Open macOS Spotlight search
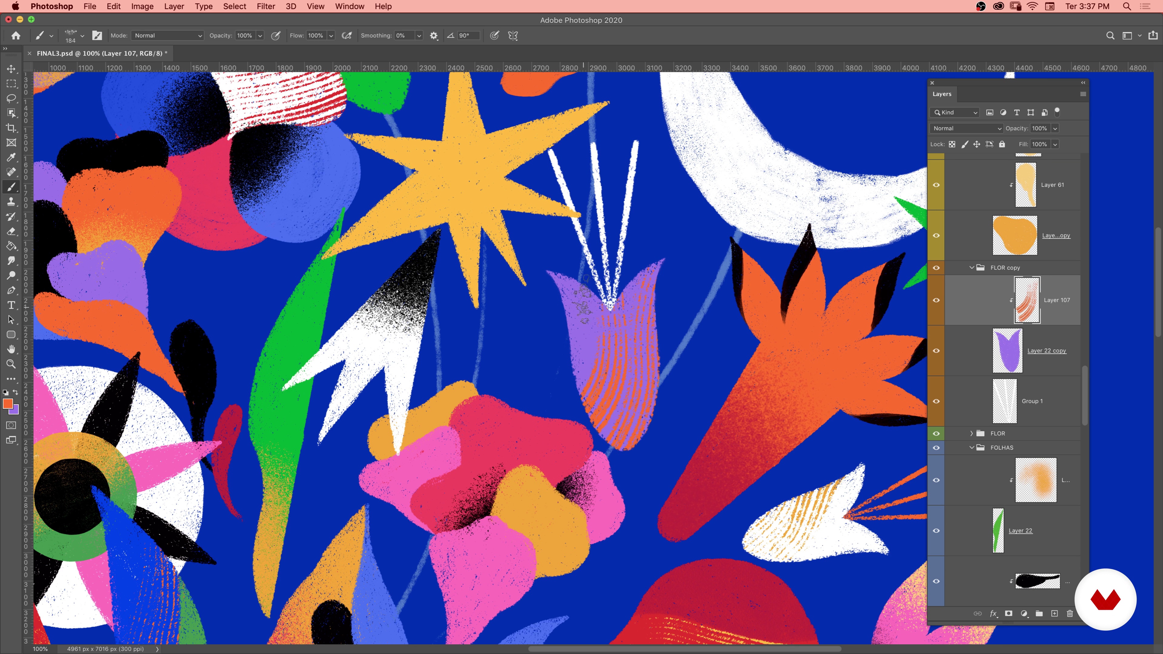The image size is (1163, 654). pyautogui.click(x=1127, y=6)
